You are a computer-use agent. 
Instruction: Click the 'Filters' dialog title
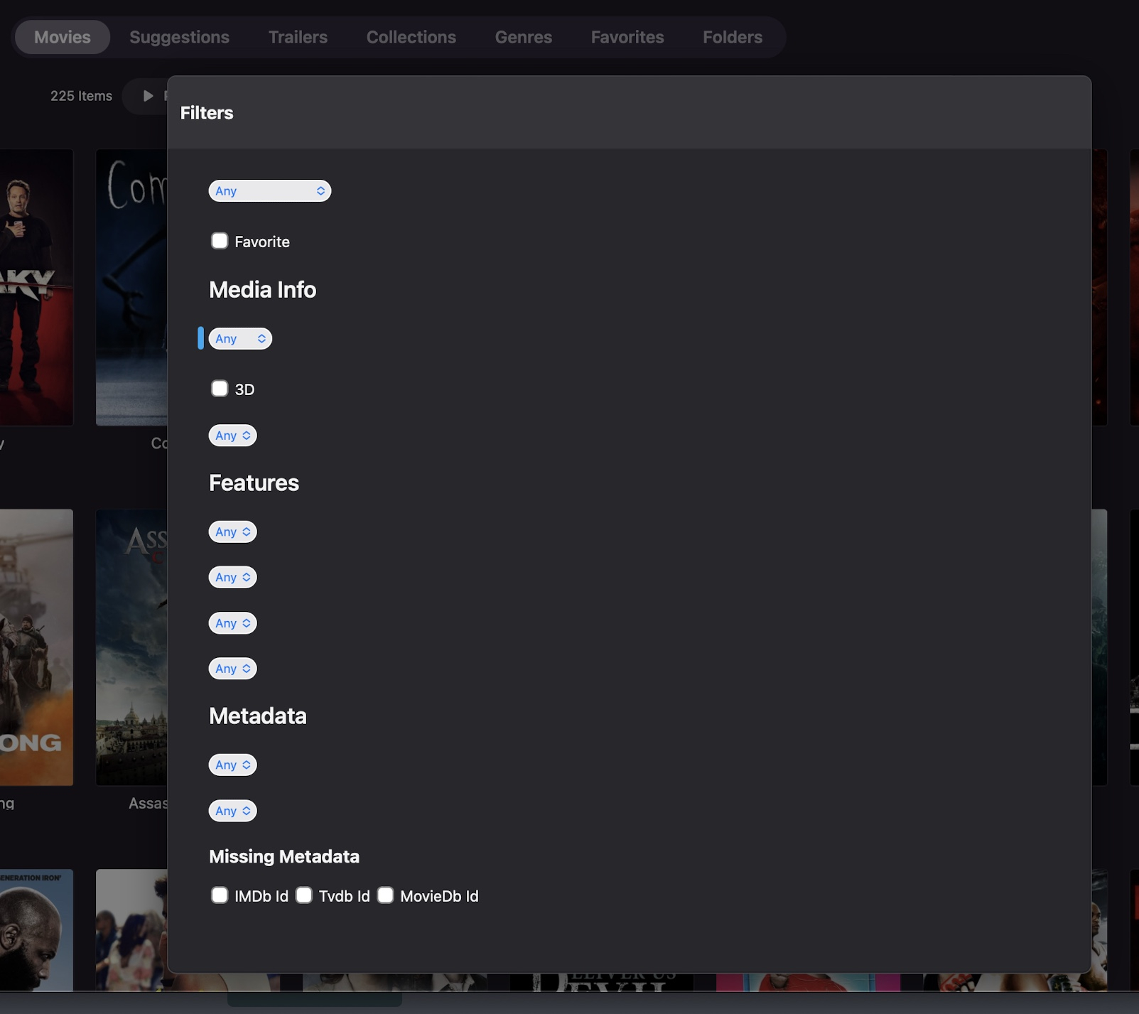click(207, 113)
